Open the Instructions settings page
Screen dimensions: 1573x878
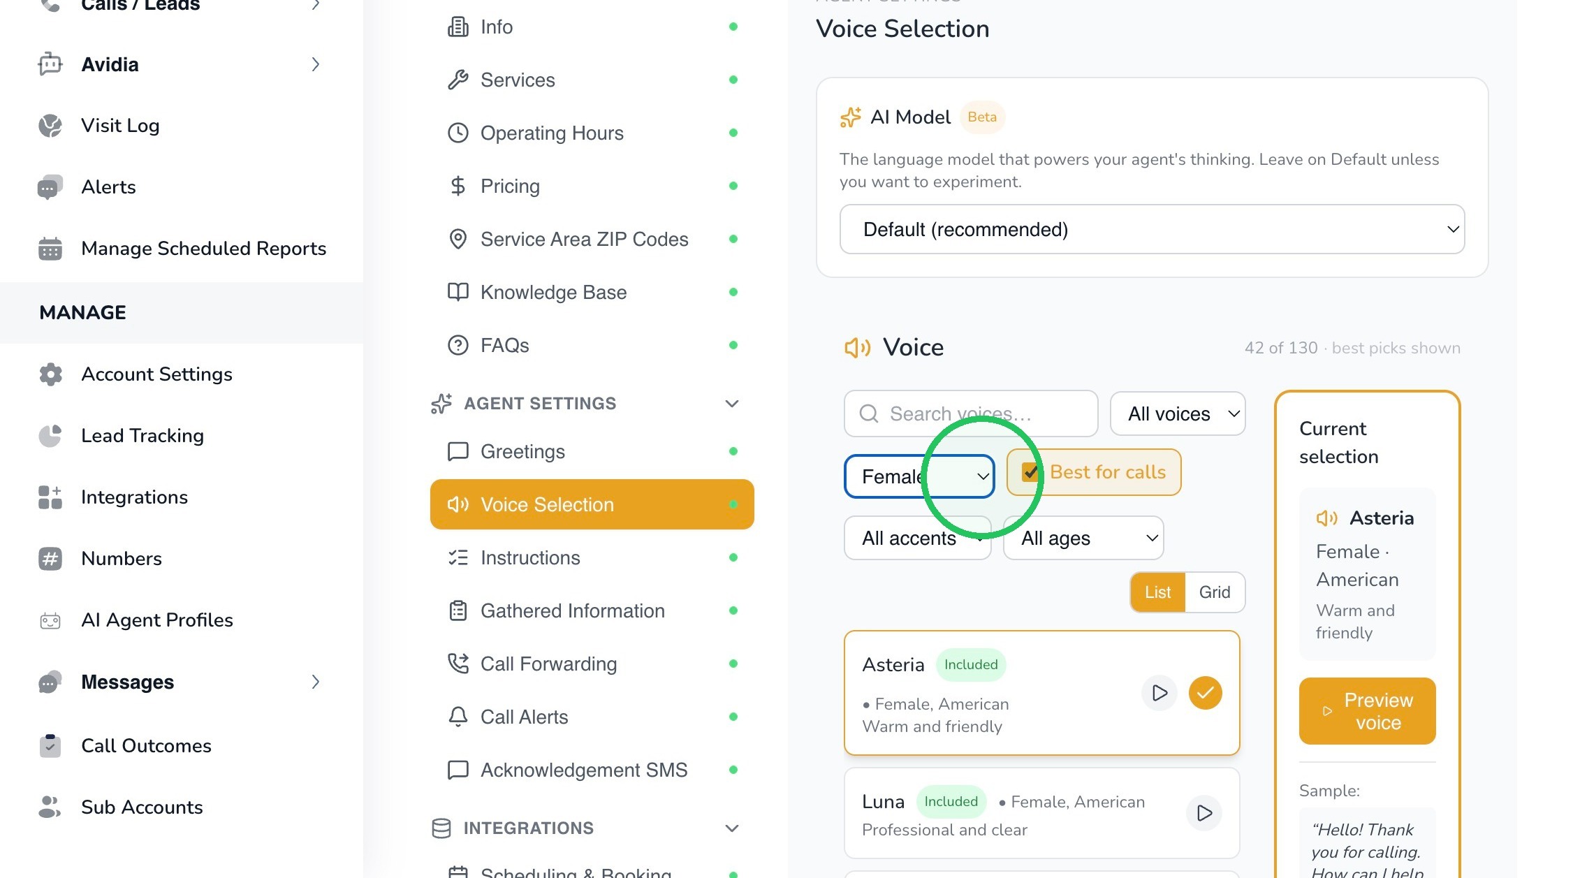pos(592,557)
